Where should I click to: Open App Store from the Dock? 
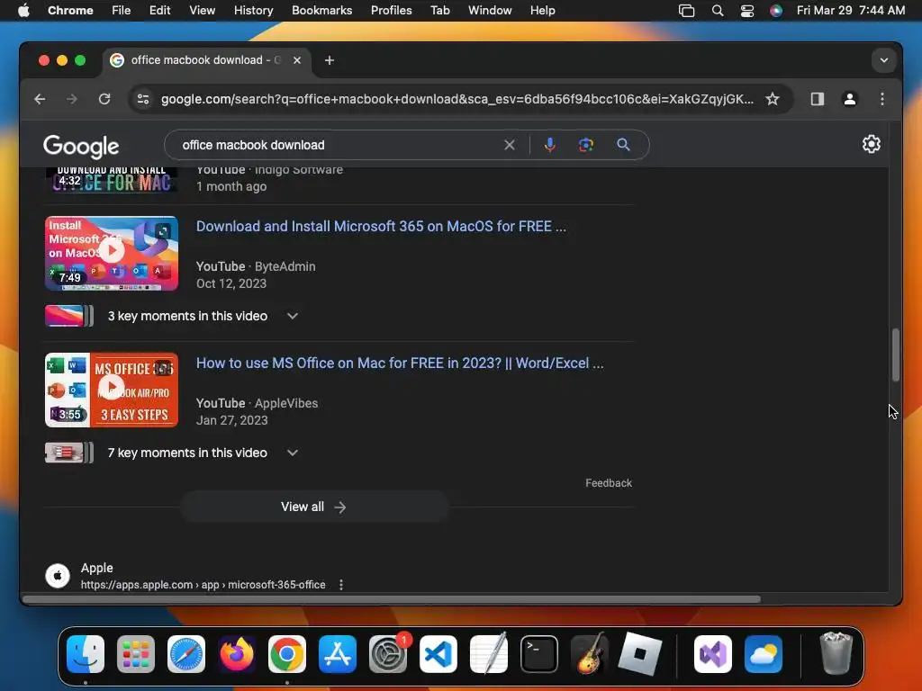coord(338,654)
